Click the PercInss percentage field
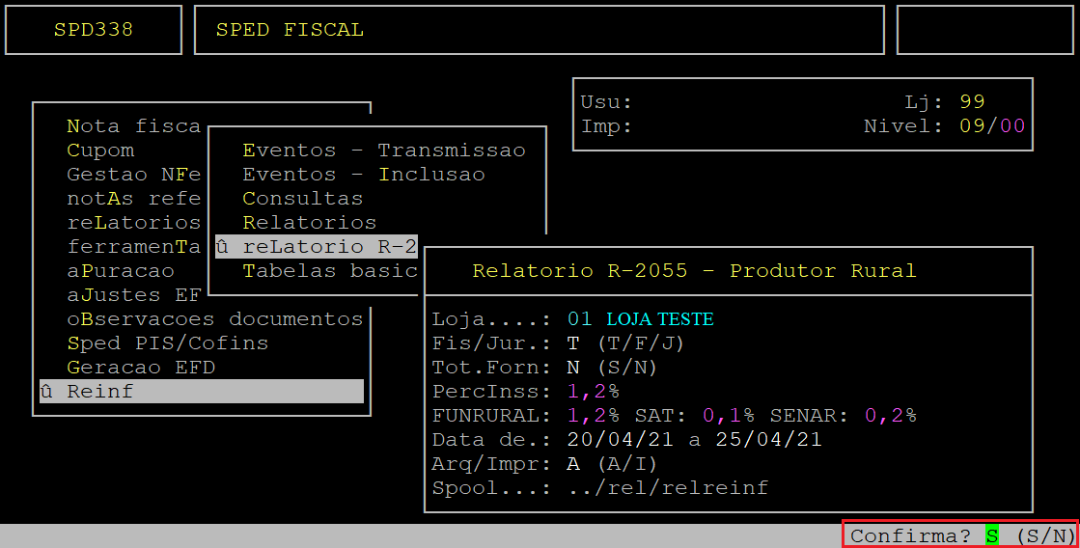Viewport: 1080px width, 548px height. click(x=593, y=392)
